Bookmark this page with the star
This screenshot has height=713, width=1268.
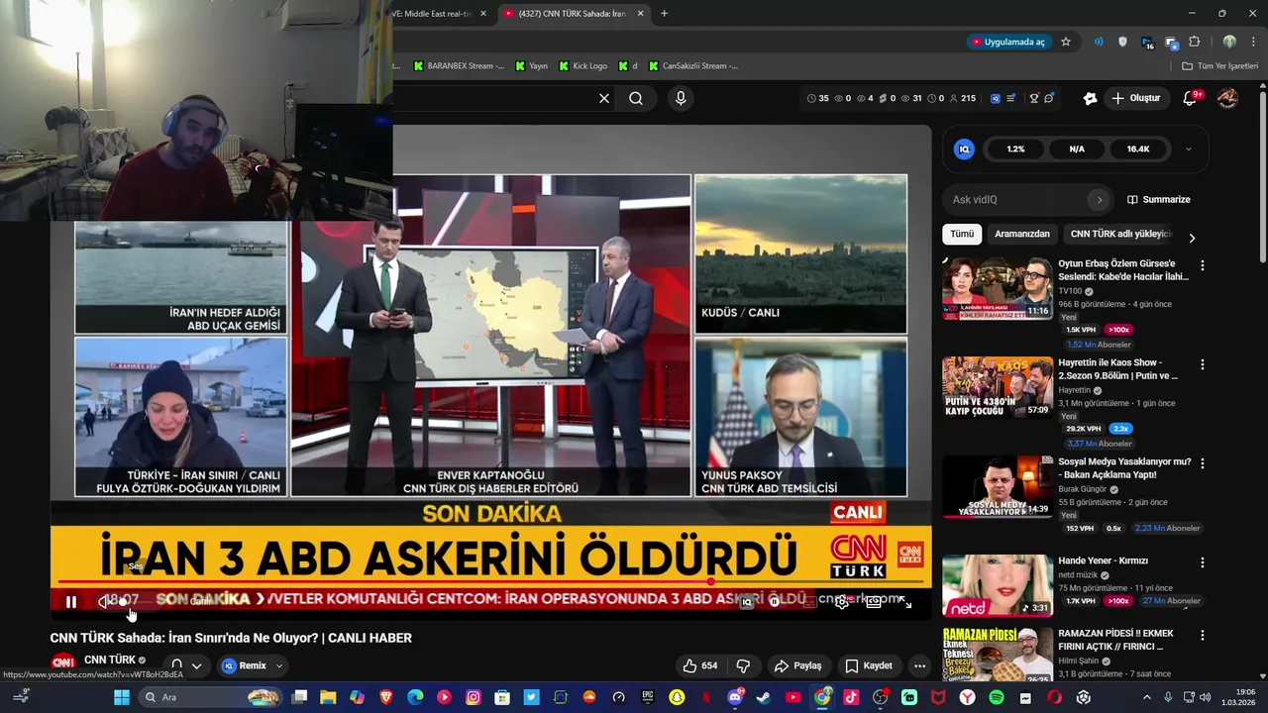tap(1066, 42)
